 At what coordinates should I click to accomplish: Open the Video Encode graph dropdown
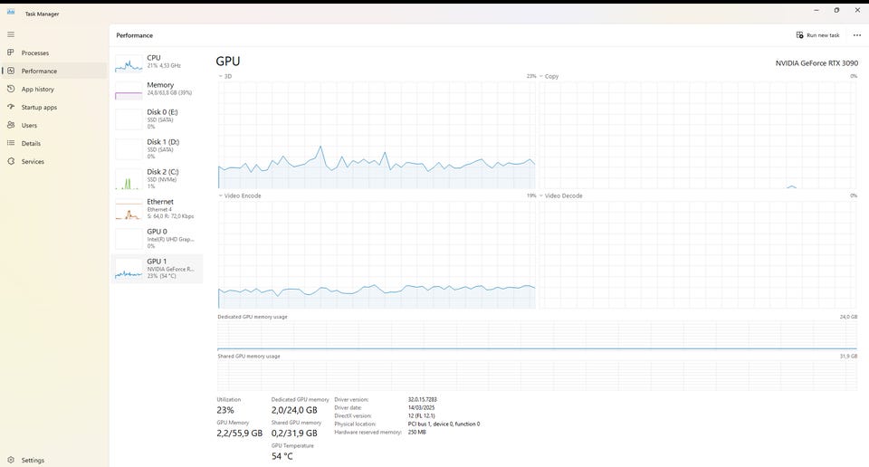[x=239, y=195]
